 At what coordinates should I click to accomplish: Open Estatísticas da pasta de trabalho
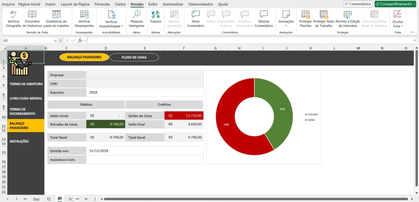pos(56,15)
